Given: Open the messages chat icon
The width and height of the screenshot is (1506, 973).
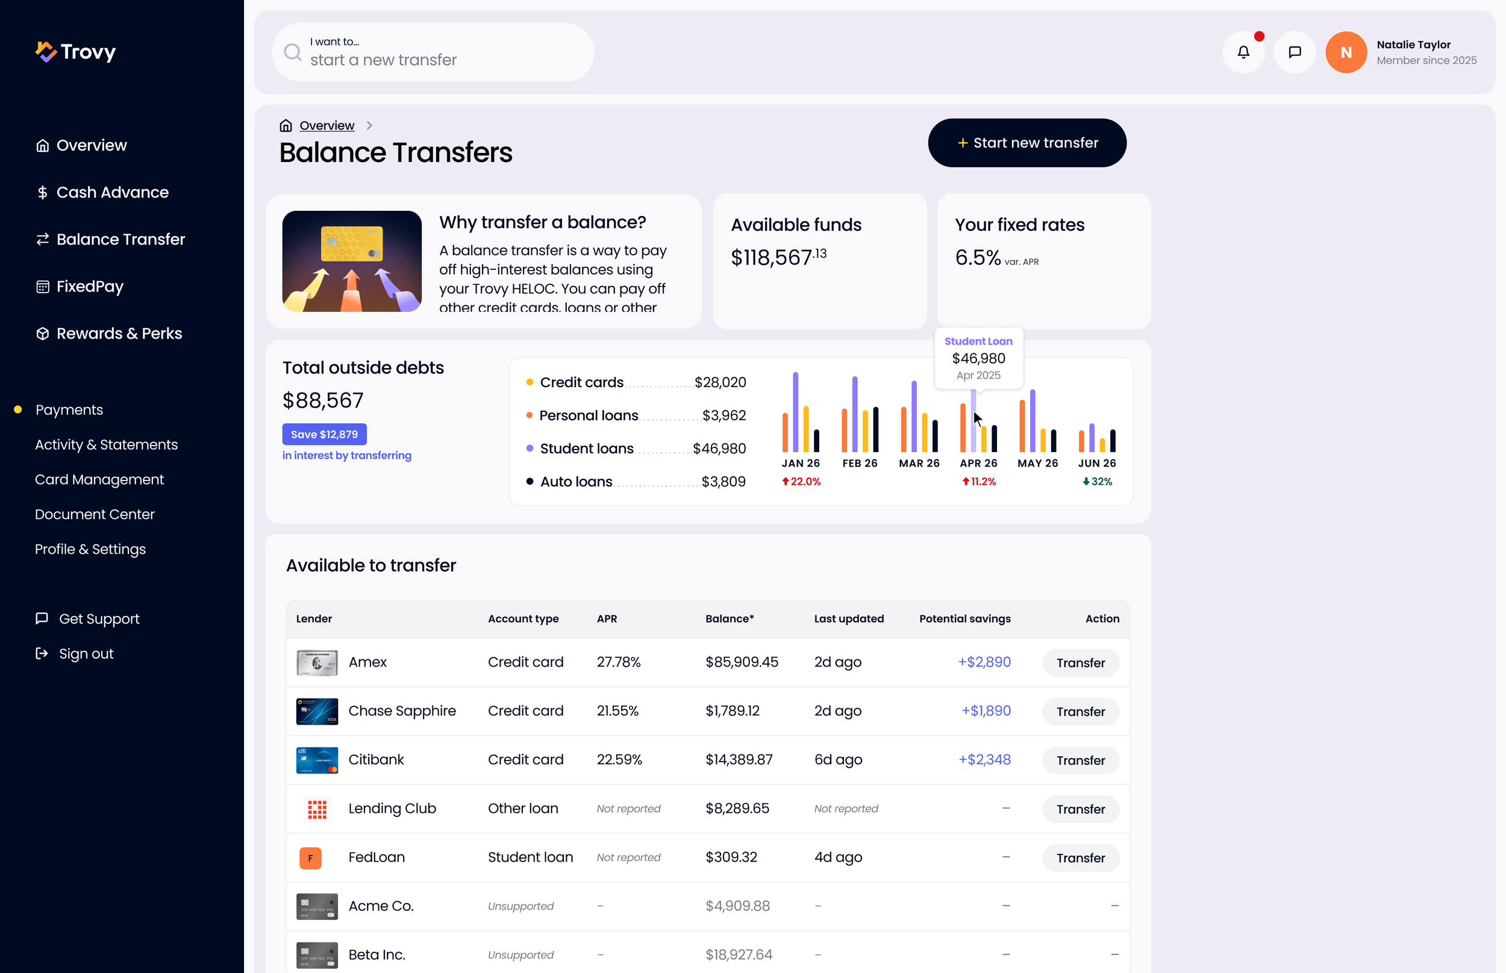Looking at the screenshot, I should [x=1295, y=52].
